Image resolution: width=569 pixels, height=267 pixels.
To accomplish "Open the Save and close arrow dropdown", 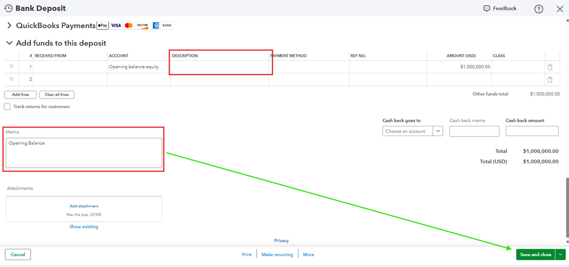I will coord(560,254).
